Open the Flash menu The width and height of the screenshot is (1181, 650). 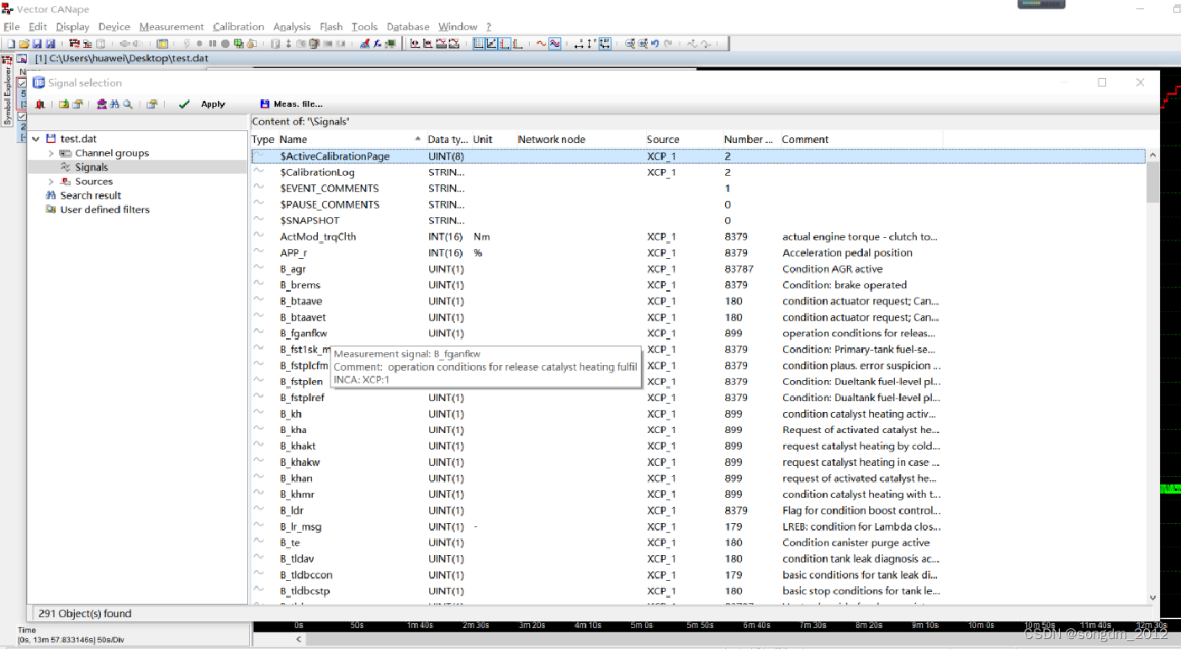click(x=331, y=27)
